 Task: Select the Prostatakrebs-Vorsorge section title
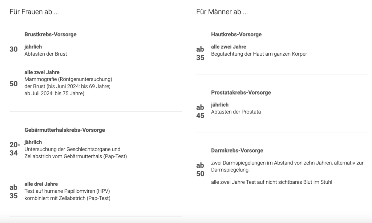[241, 93]
